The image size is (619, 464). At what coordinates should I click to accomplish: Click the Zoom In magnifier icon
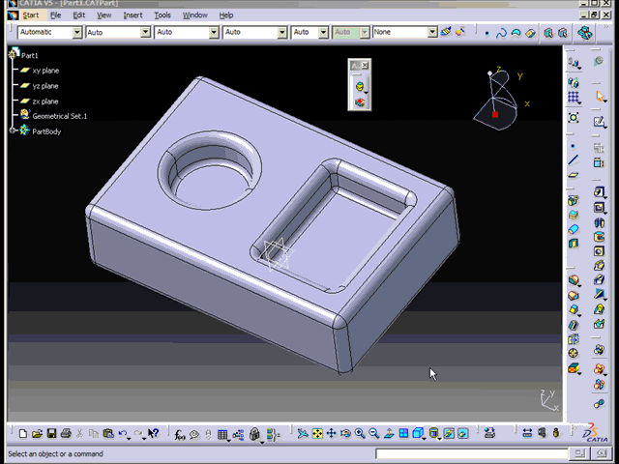360,434
